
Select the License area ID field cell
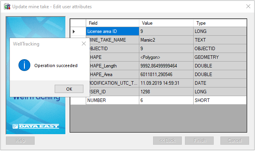[113, 31]
